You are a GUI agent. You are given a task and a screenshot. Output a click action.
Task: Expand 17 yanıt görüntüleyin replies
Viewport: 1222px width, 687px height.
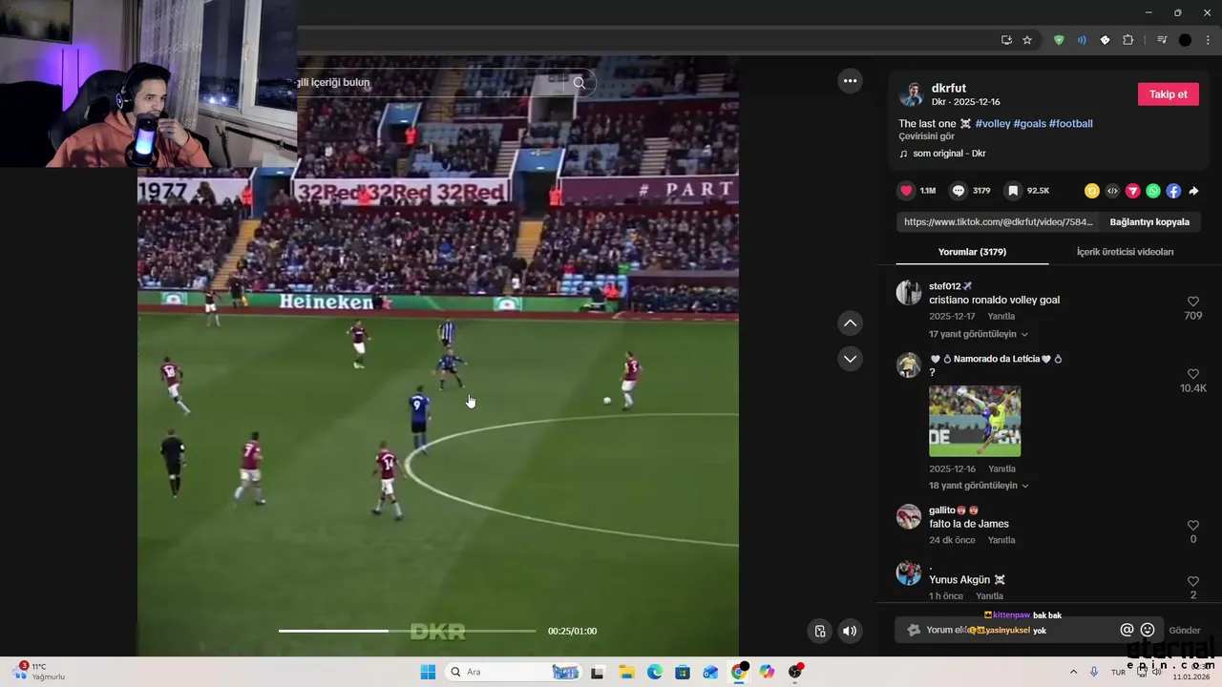(979, 334)
